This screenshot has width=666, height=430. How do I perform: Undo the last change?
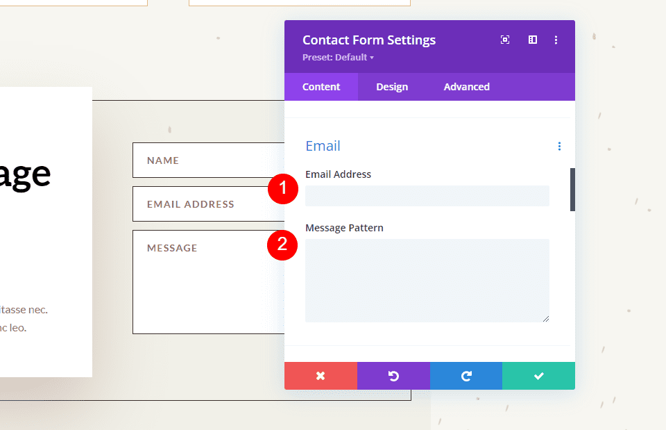[393, 376]
